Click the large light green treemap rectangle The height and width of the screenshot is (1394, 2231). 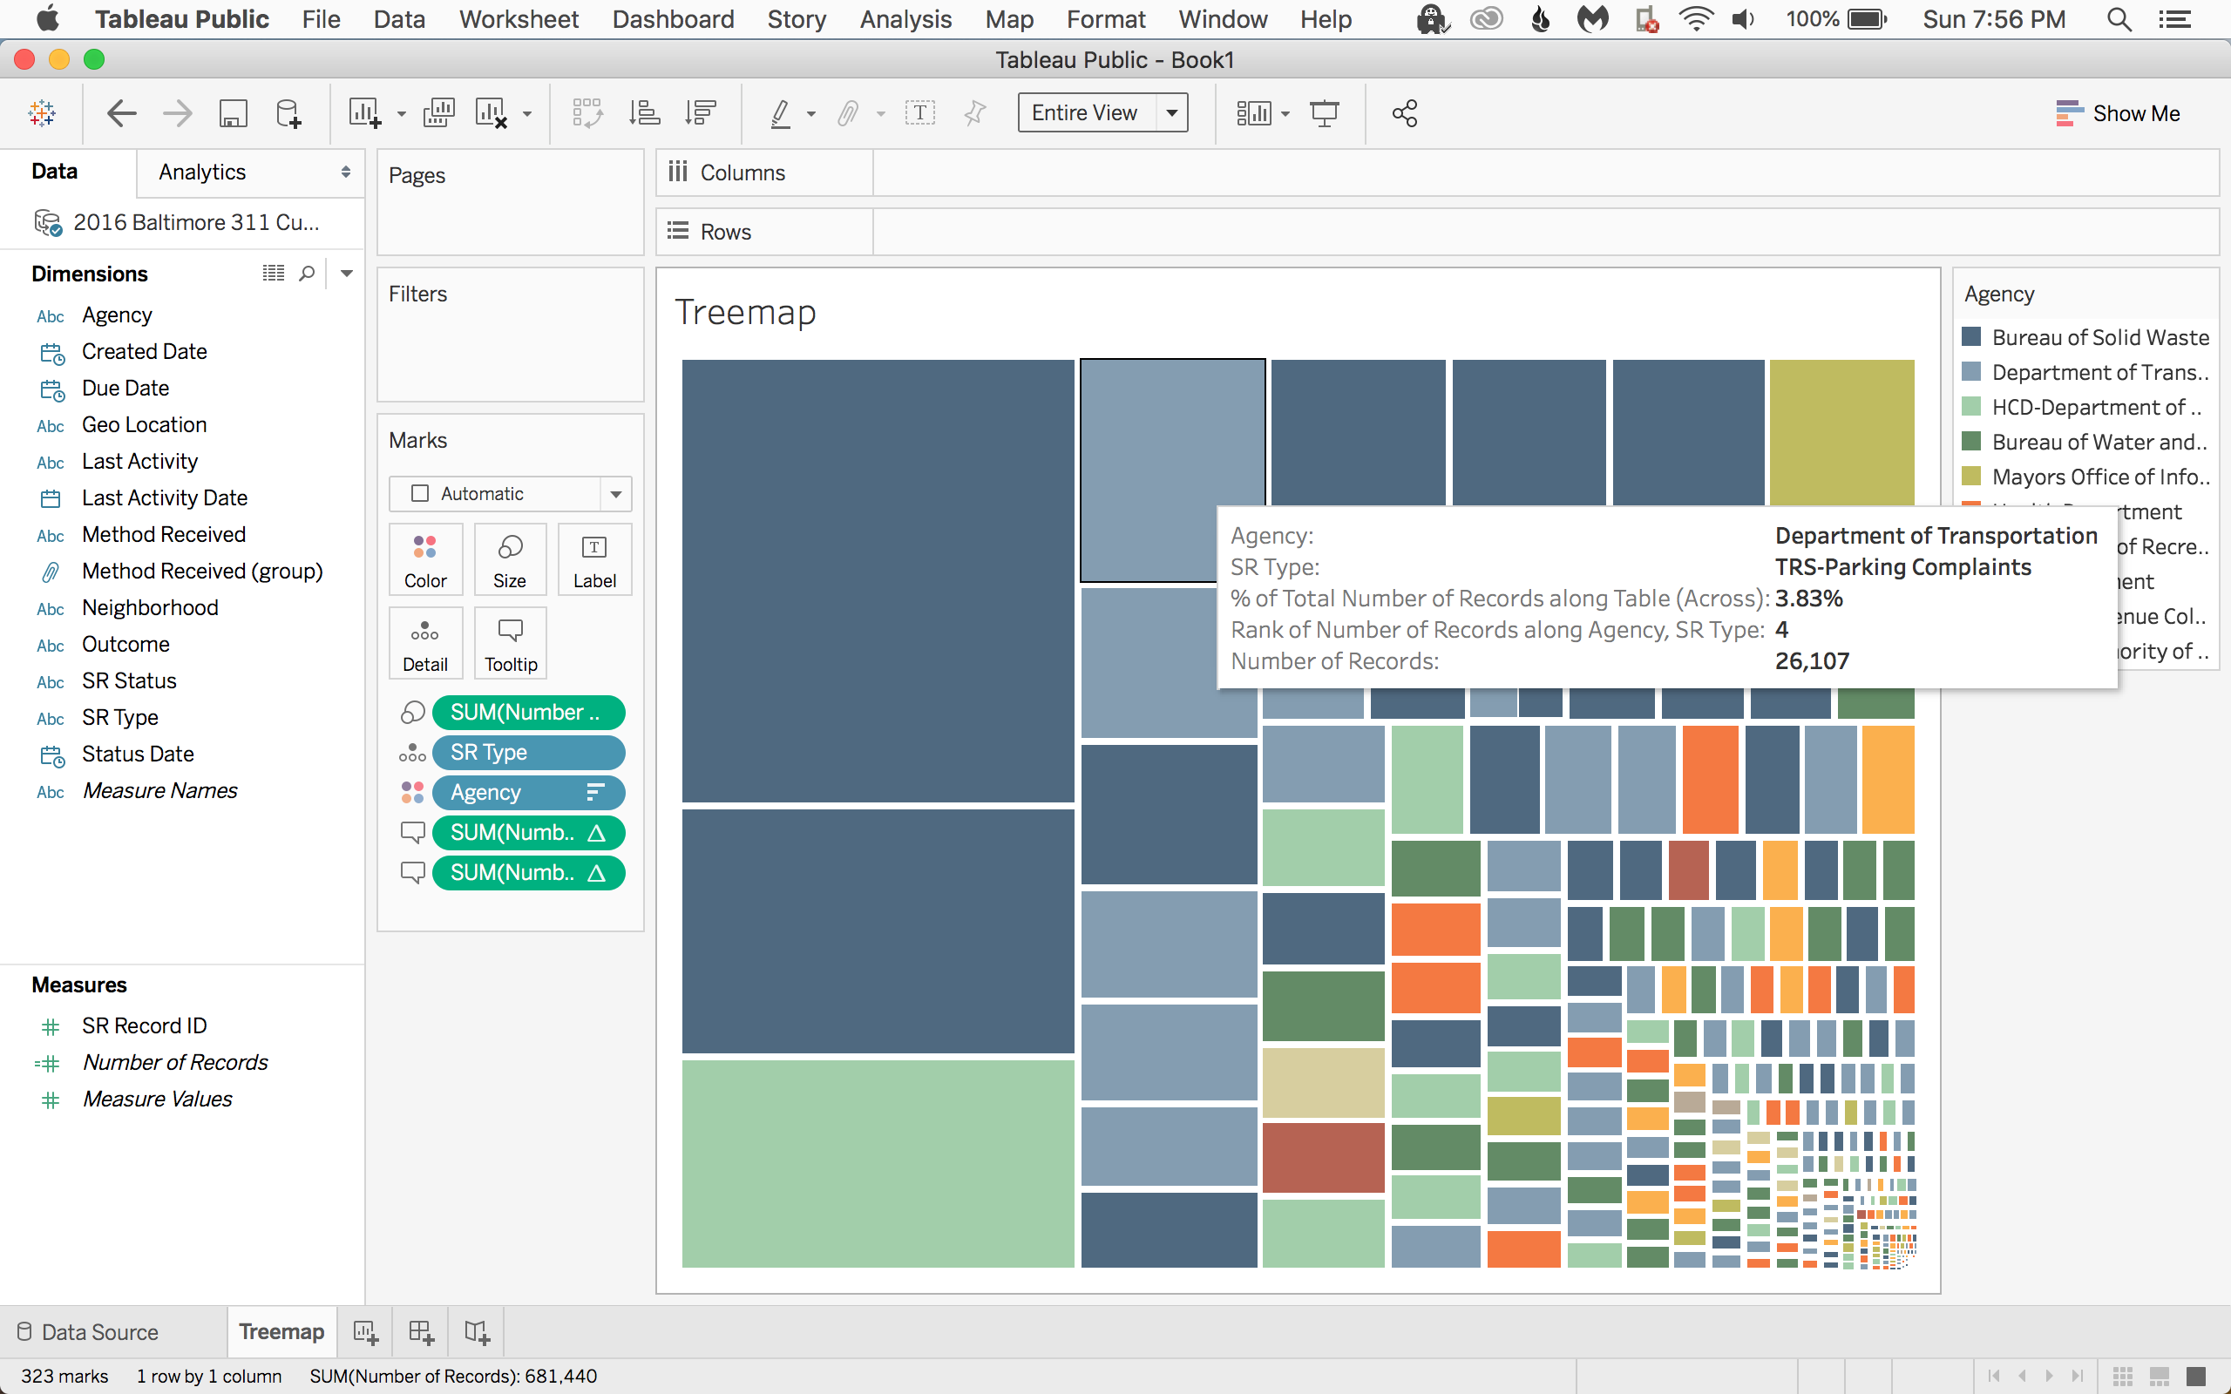878,1163
